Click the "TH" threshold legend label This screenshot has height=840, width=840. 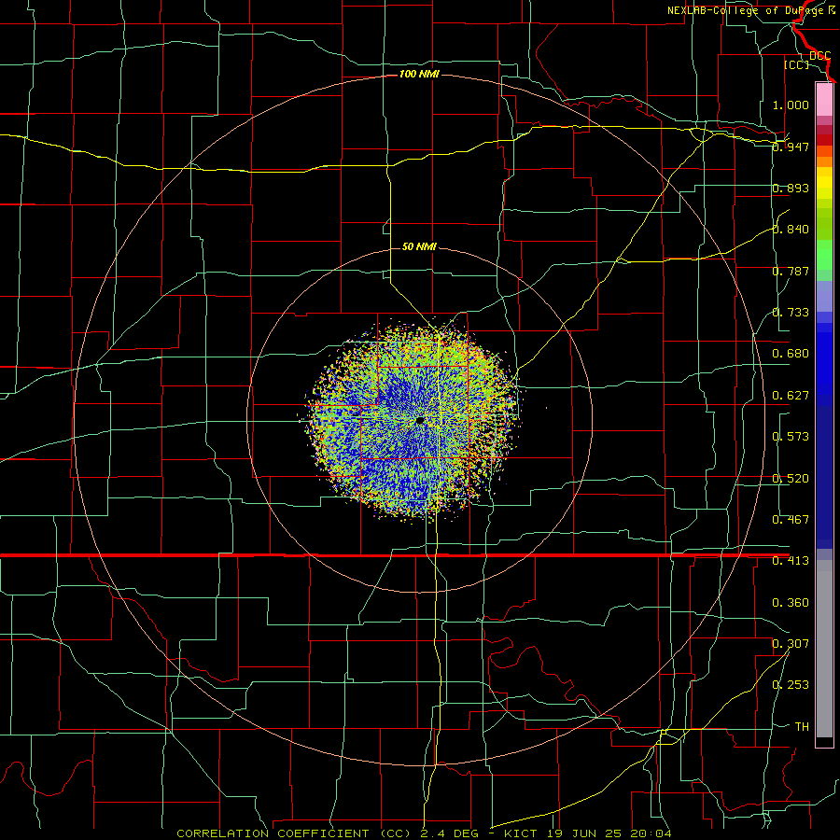click(802, 727)
